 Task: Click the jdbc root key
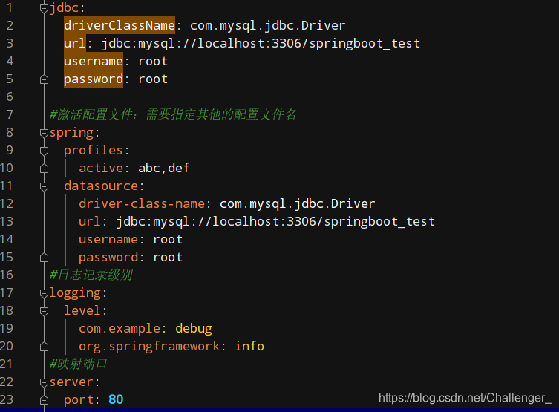(x=64, y=8)
